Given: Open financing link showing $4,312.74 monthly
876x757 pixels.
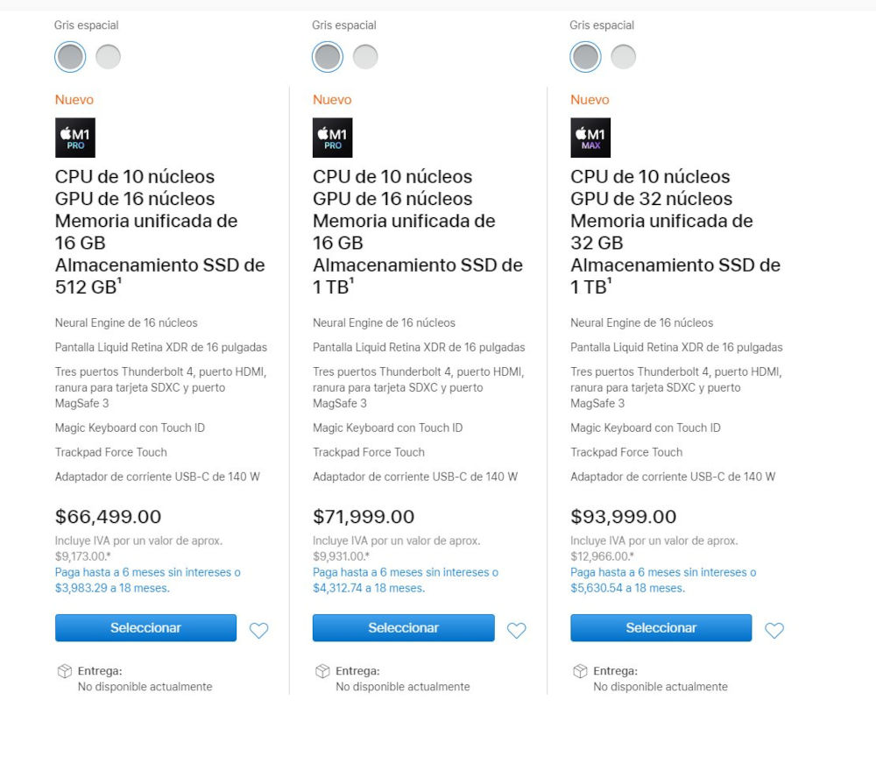Looking at the screenshot, I should point(405,580).
